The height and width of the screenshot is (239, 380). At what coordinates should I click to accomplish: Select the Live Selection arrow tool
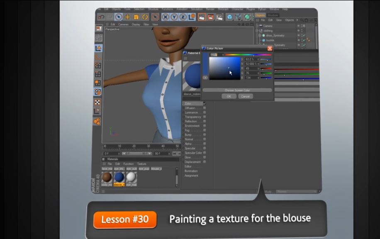coord(119,17)
